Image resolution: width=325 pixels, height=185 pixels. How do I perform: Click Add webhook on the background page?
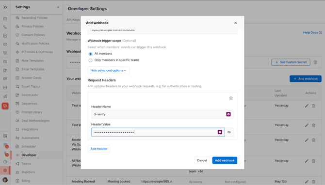click(x=306, y=78)
